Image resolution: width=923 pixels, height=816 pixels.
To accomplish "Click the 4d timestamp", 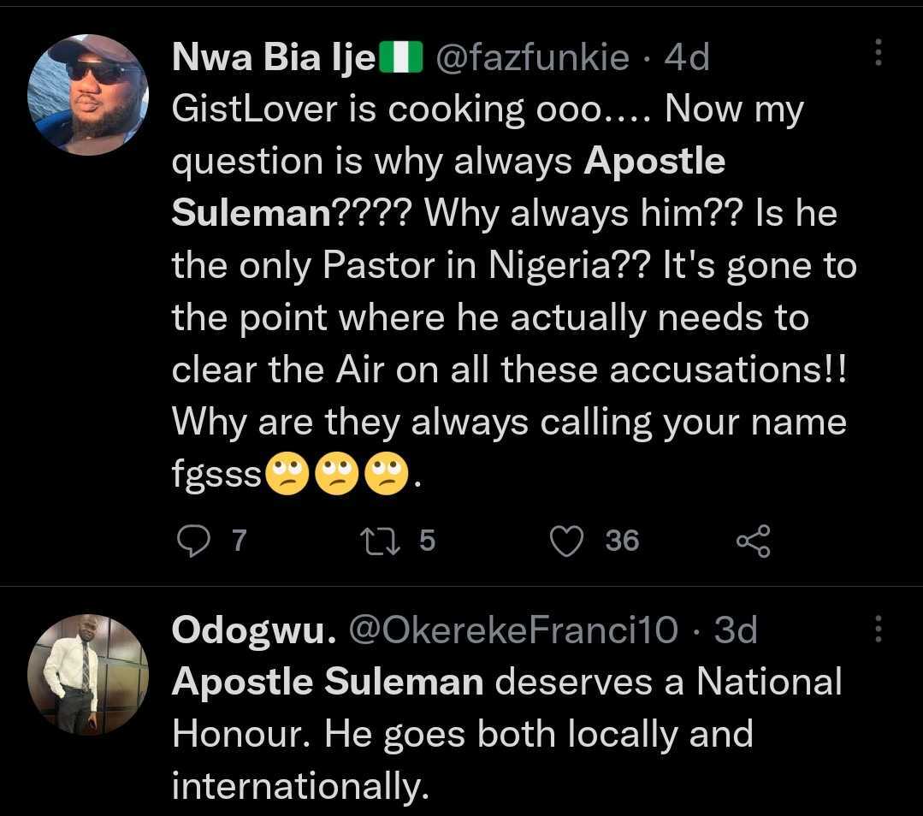I will 687,58.
